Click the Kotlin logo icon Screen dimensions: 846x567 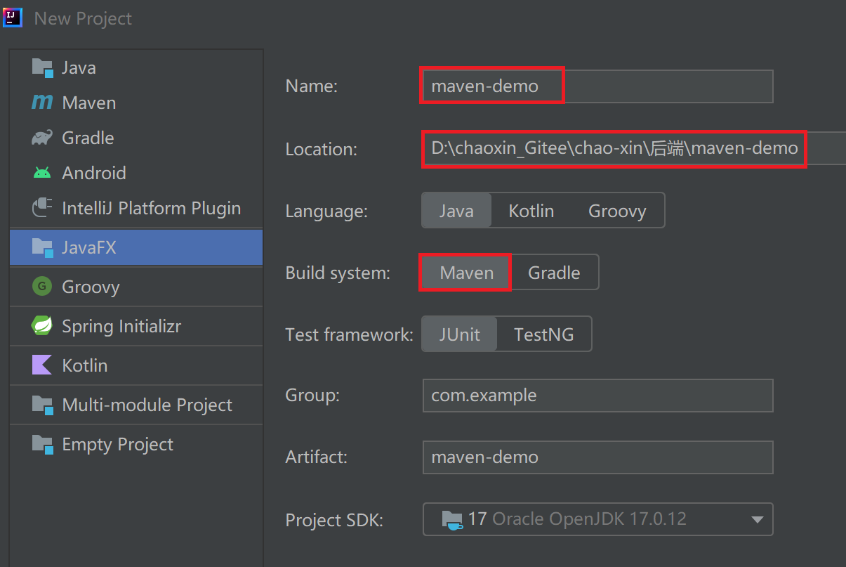click(42, 365)
